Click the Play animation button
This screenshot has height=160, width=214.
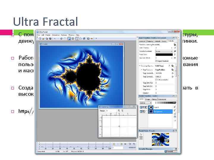[122, 144]
